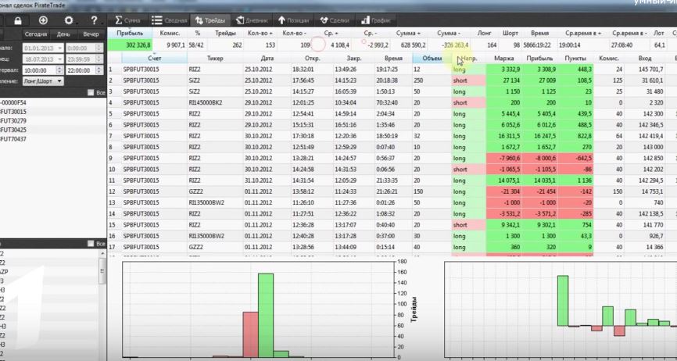Click the lock icon in the toolbar
The image size is (677, 361).
tap(18, 20)
